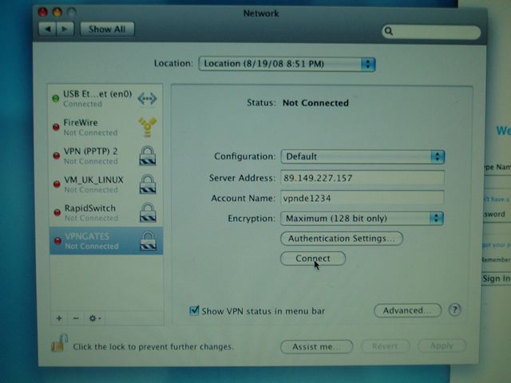Open Authentication Settings dialog
This screenshot has width=511, height=383.
pyautogui.click(x=342, y=239)
